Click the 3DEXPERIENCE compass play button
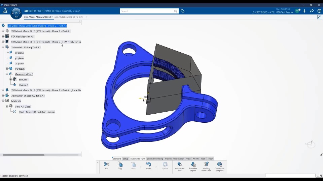Screen dimensions: 323x181 (16, 13)
